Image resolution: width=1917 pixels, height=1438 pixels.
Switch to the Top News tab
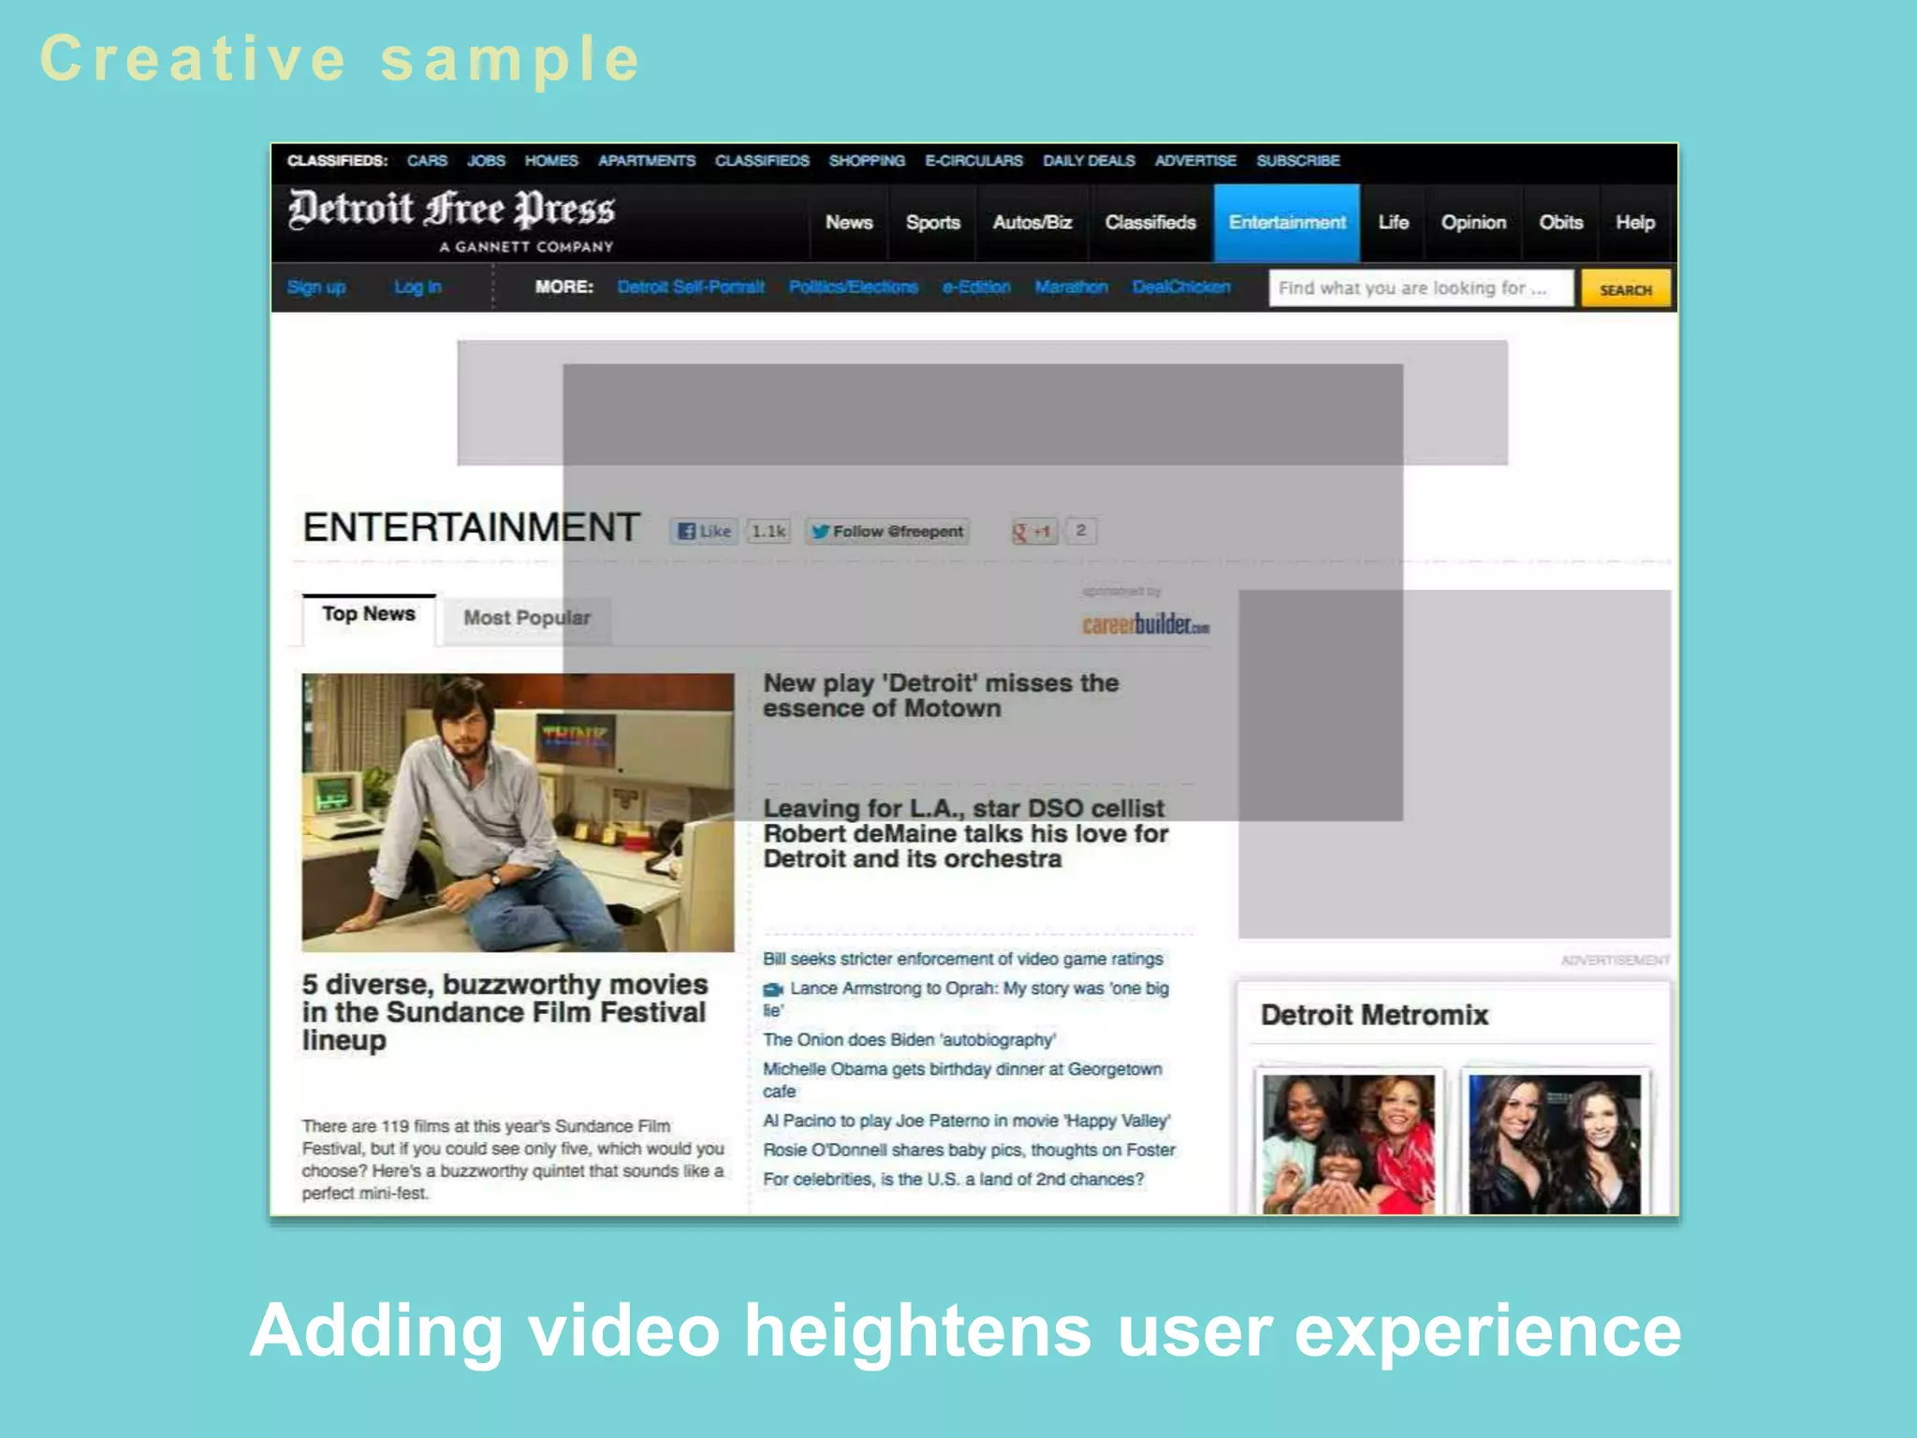tap(369, 619)
